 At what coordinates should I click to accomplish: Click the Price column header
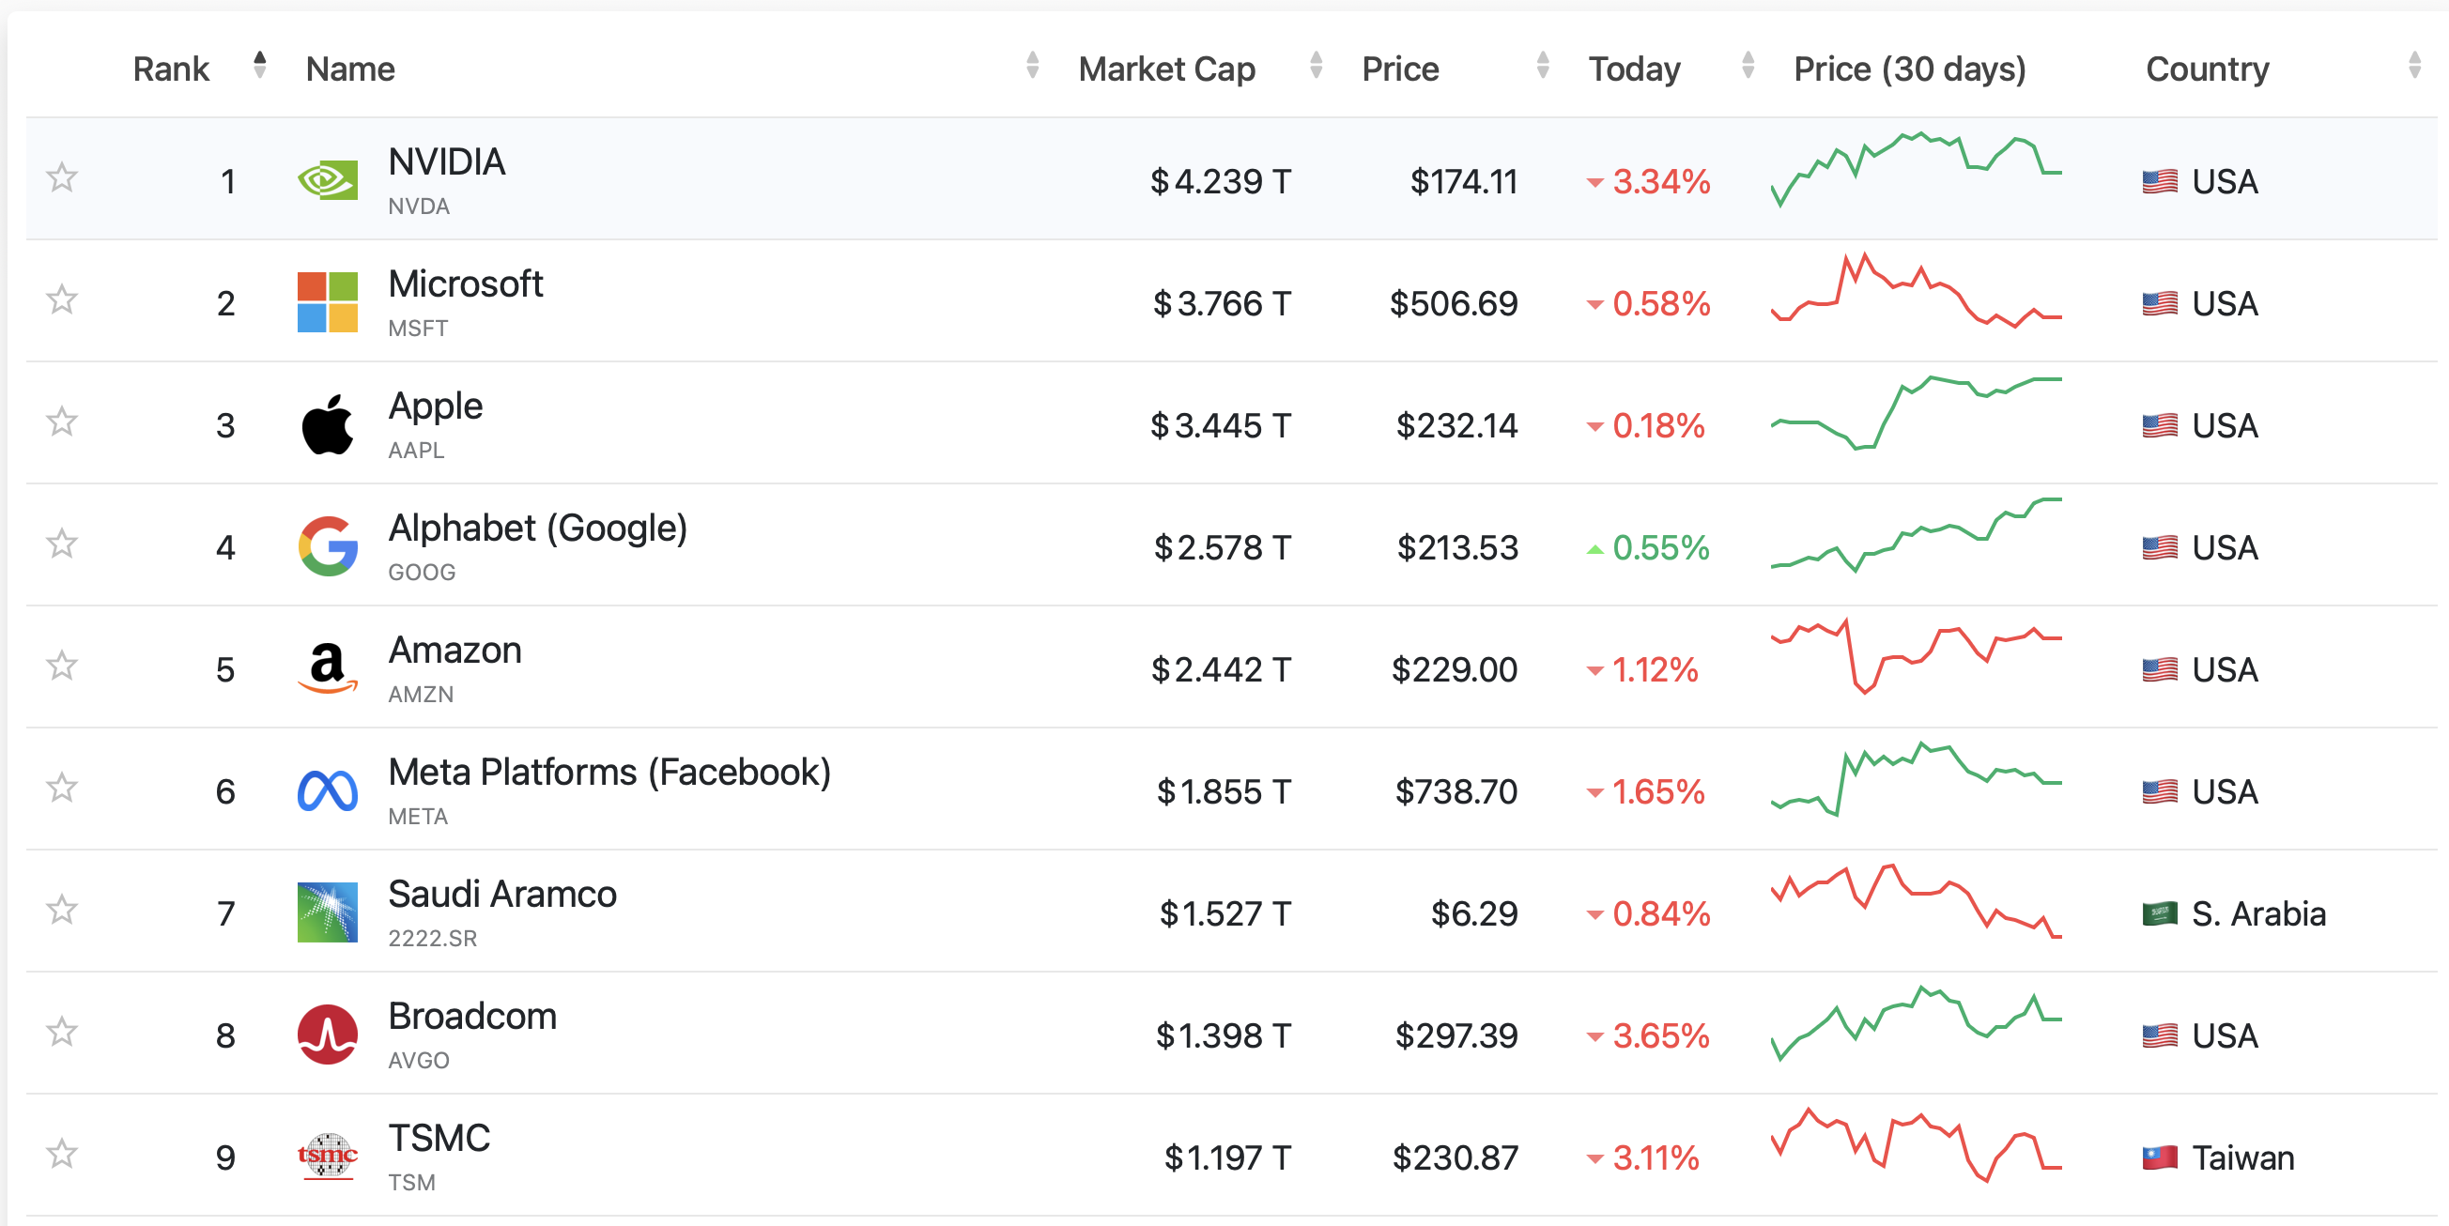(1399, 69)
